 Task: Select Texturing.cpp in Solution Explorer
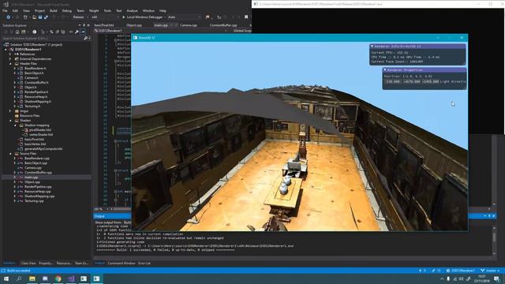(x=34, y=201)
